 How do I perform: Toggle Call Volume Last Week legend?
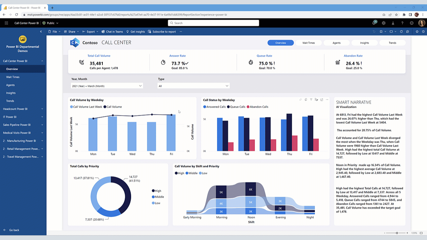pos(86,107)
